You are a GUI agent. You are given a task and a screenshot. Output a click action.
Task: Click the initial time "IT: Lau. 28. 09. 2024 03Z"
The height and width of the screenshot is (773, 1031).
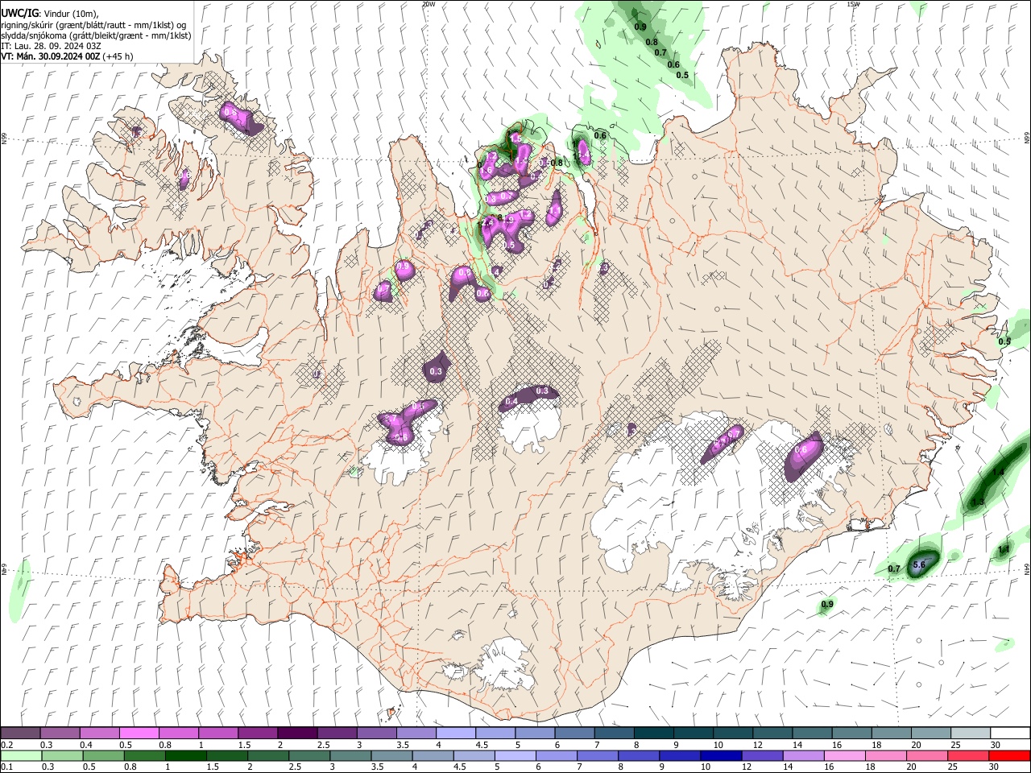[x=51, y=46]
